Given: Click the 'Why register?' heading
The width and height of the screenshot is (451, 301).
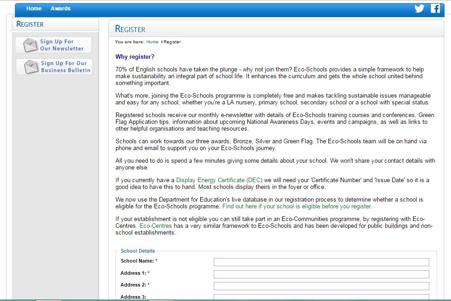Looking at the screenshot, I should [135, 57].
